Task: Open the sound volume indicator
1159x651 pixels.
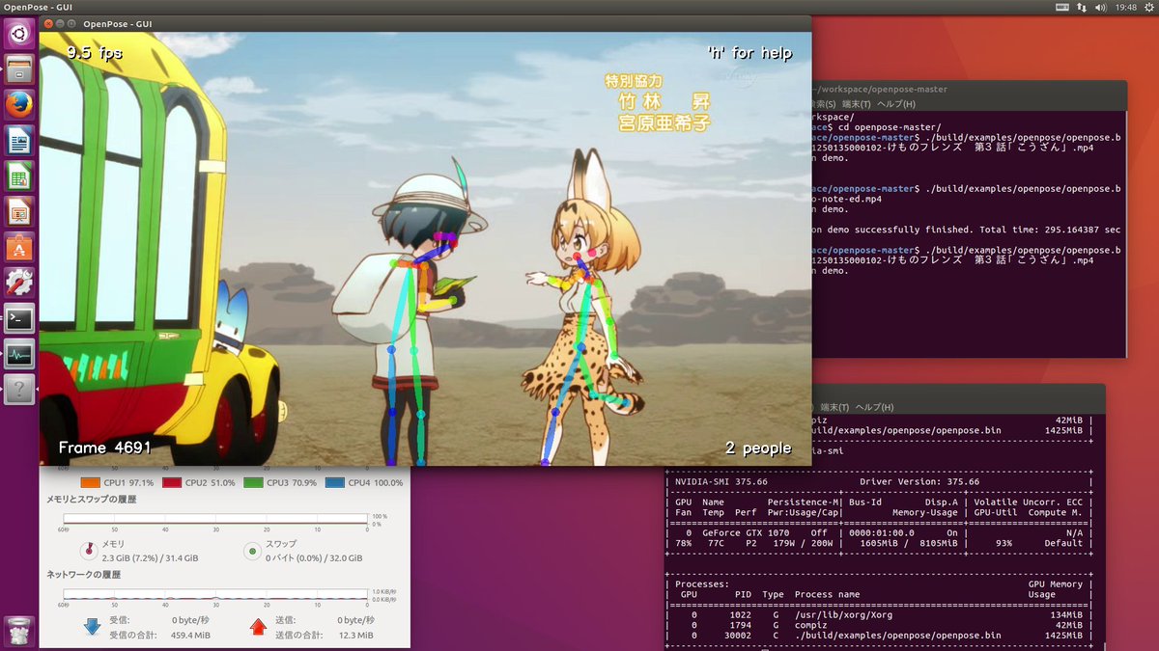Action: coord(1103,7)
